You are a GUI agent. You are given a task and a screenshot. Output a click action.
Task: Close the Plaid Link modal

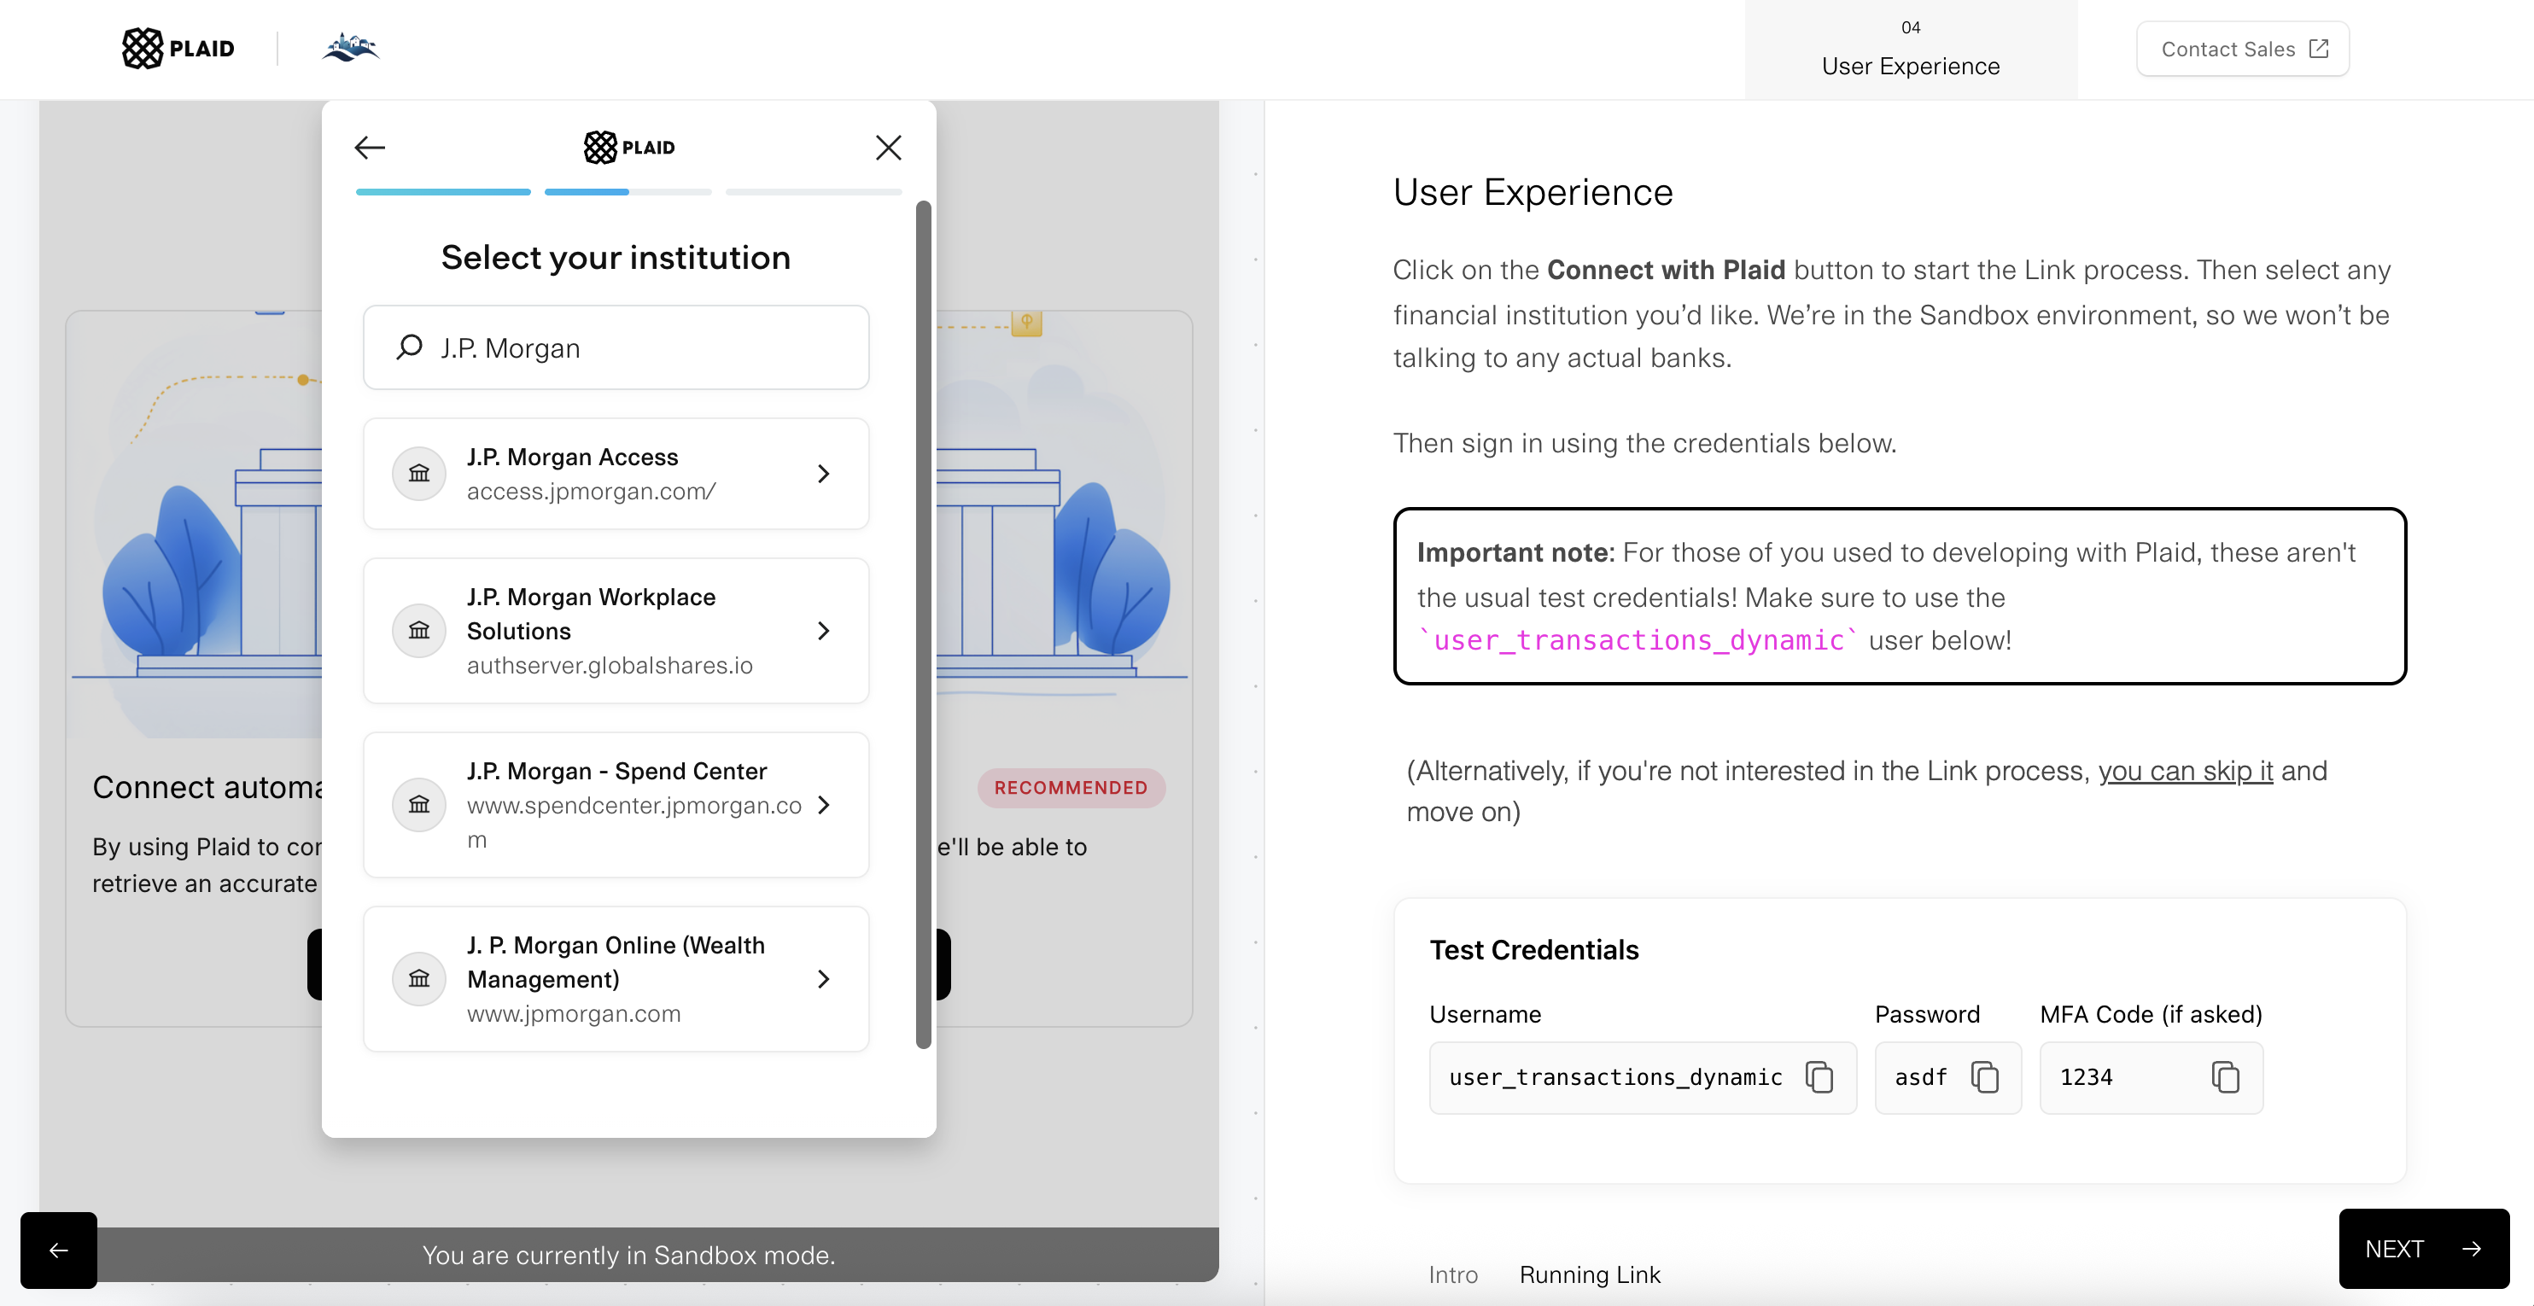click(888, 148)
